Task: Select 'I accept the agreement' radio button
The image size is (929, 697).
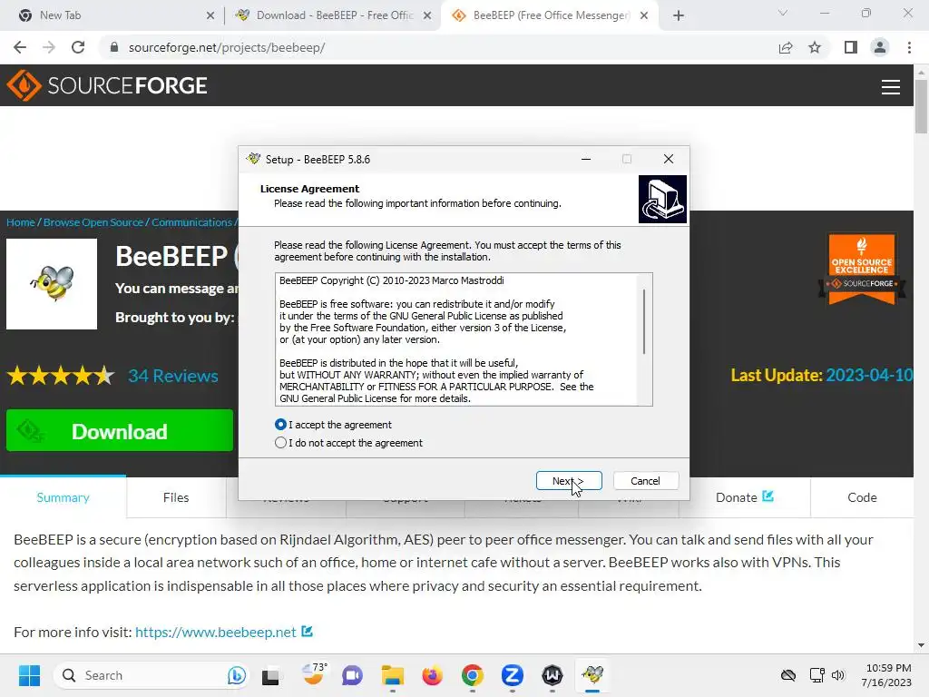Action: (x=280, y=425)
